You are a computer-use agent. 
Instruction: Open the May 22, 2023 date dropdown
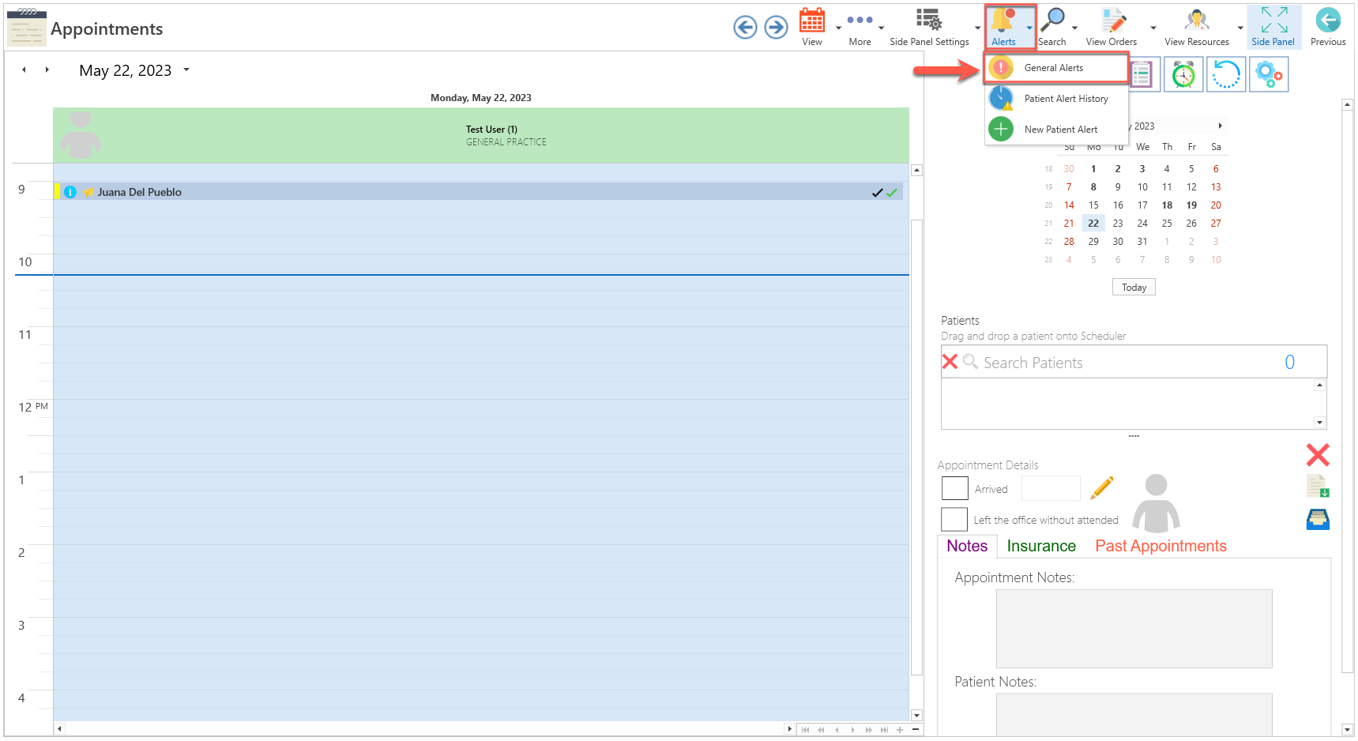point(186,70)
